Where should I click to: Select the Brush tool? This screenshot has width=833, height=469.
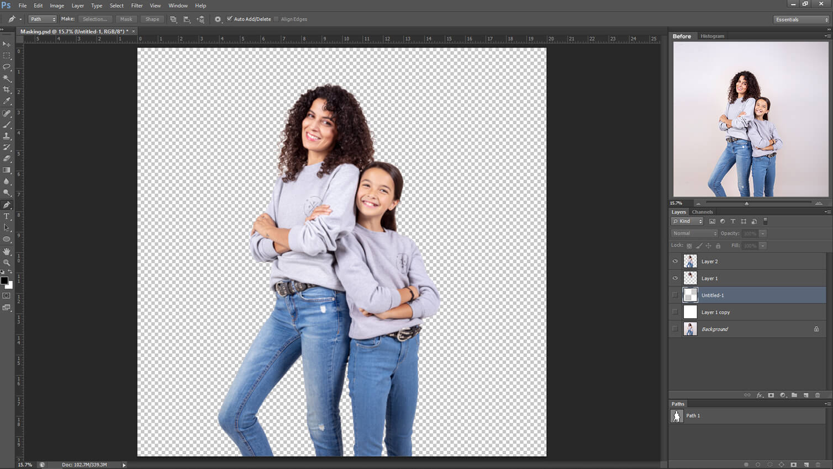[x=7, y=125]
